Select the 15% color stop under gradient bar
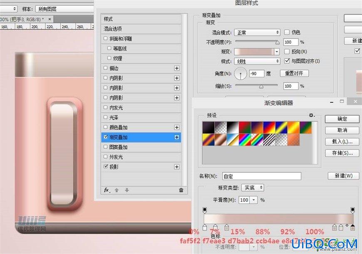The image size is (362, 254). pyautogui.click(x=227, y=227)
